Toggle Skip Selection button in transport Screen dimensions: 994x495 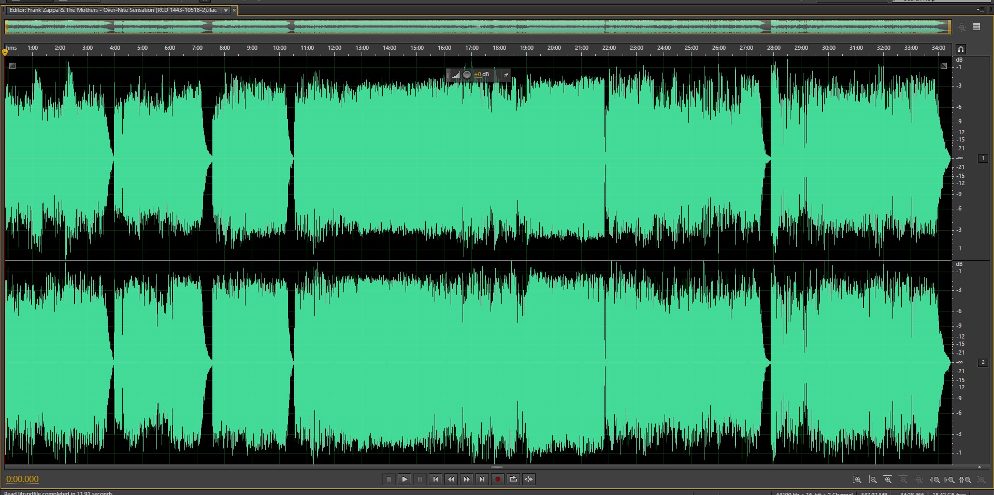click(528, 479)
